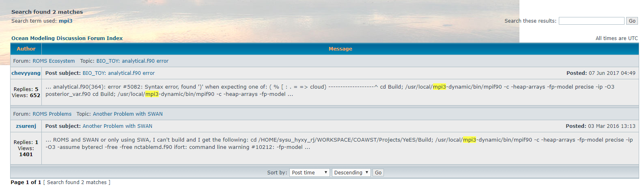Open the ROMS Ecosystem forum link
This screenshot has width=642, height=195.
[x=54, y=61]
